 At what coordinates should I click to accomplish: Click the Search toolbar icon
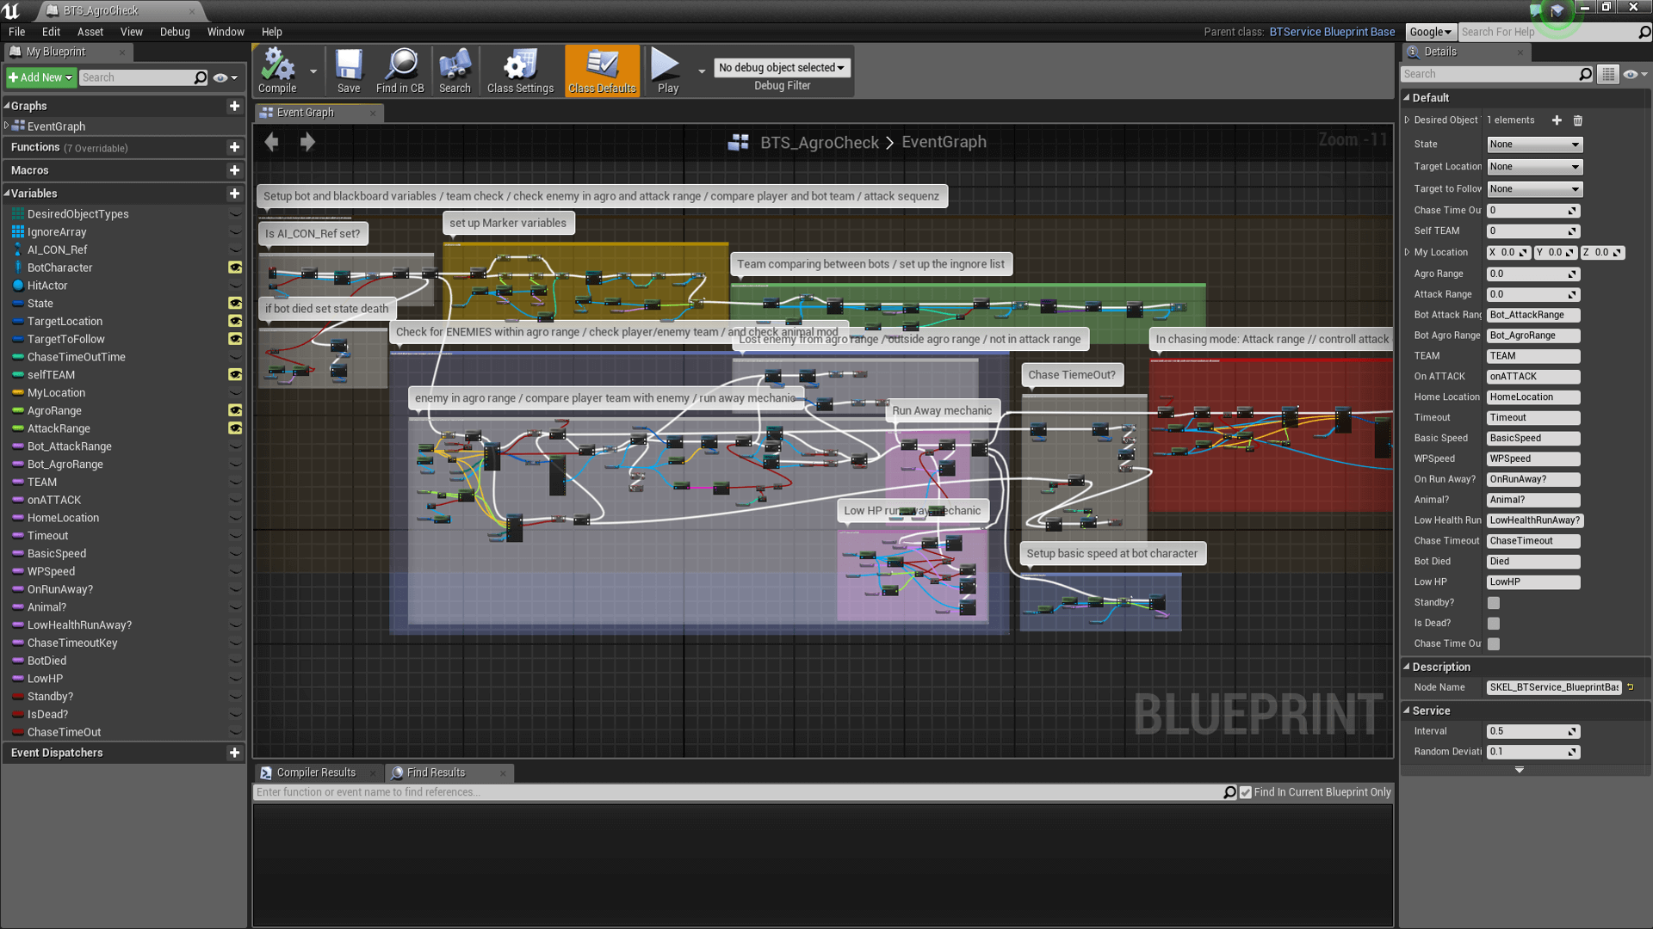[x=455, y=71]
